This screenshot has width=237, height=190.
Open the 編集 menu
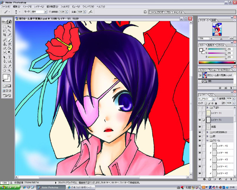(17, 7)
